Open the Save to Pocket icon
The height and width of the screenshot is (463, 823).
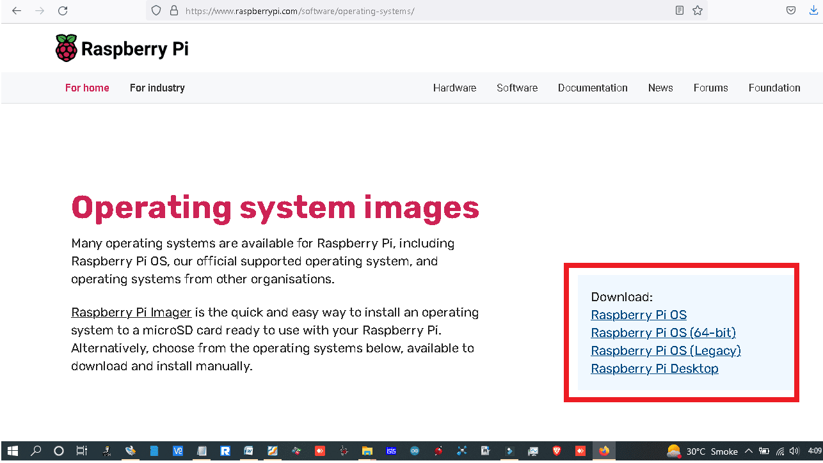coord(791,11)
